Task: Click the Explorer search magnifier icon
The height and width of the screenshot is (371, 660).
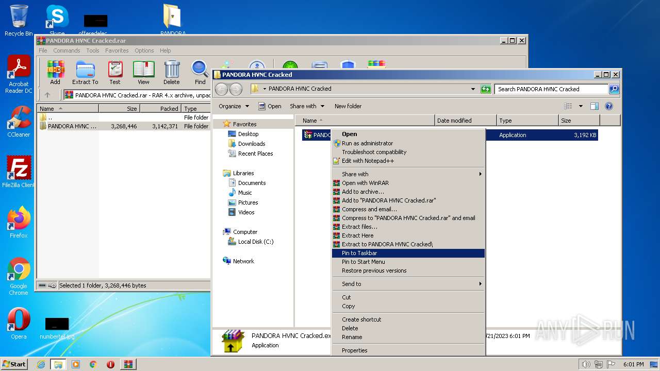Action: click(x=614, y=89)
